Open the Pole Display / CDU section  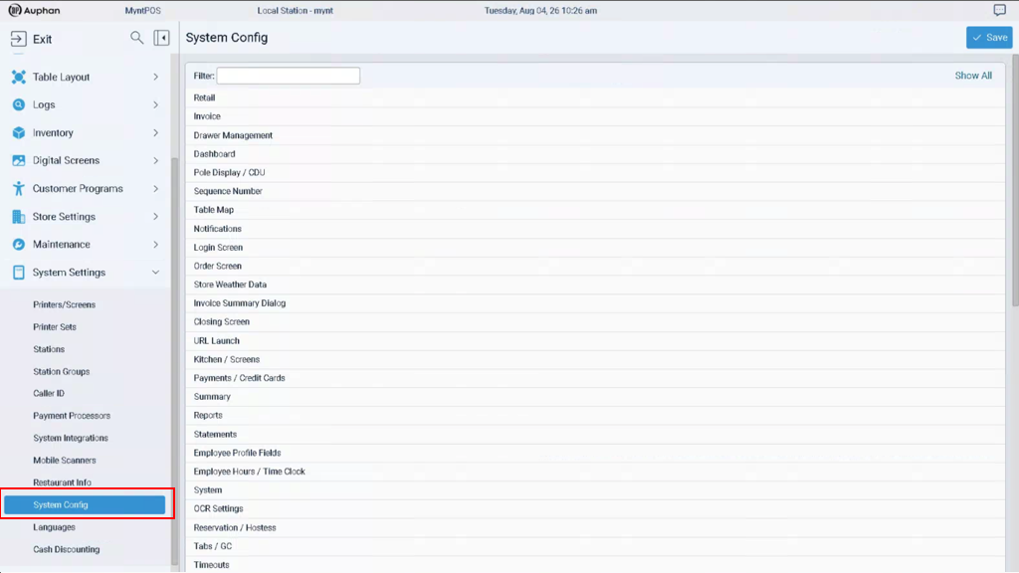(595, 172)
